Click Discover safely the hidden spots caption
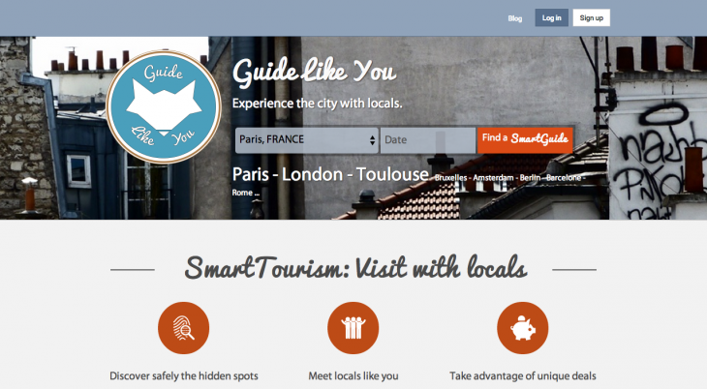Viewport: 707px width, 389px height. [x=184, y=375]
